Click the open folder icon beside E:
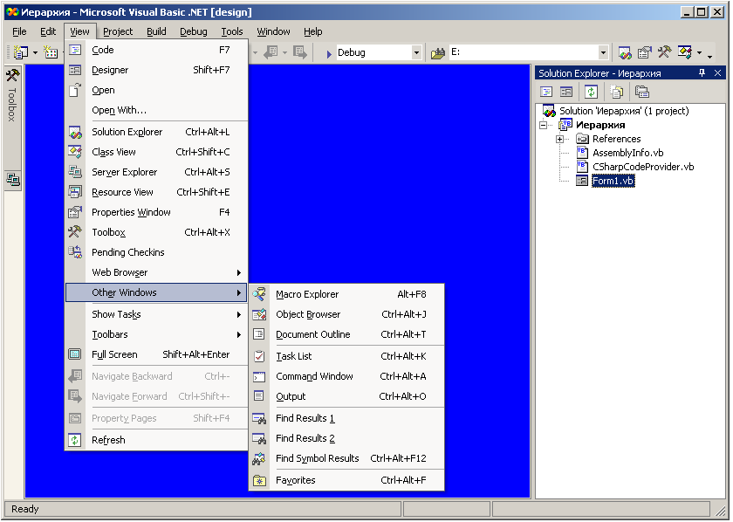Screen dimensions: 733x522 (437, 53)
